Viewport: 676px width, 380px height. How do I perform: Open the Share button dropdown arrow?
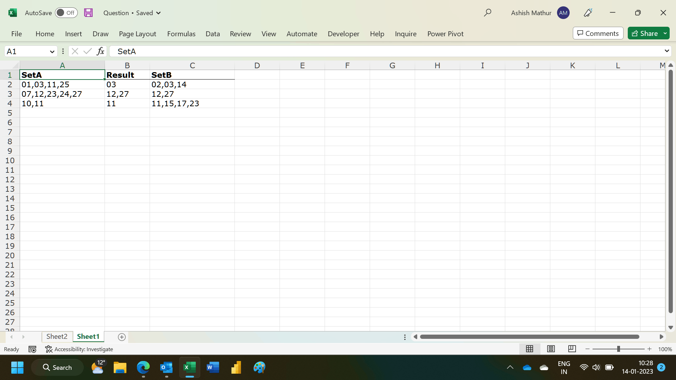[x=665, y=33]
